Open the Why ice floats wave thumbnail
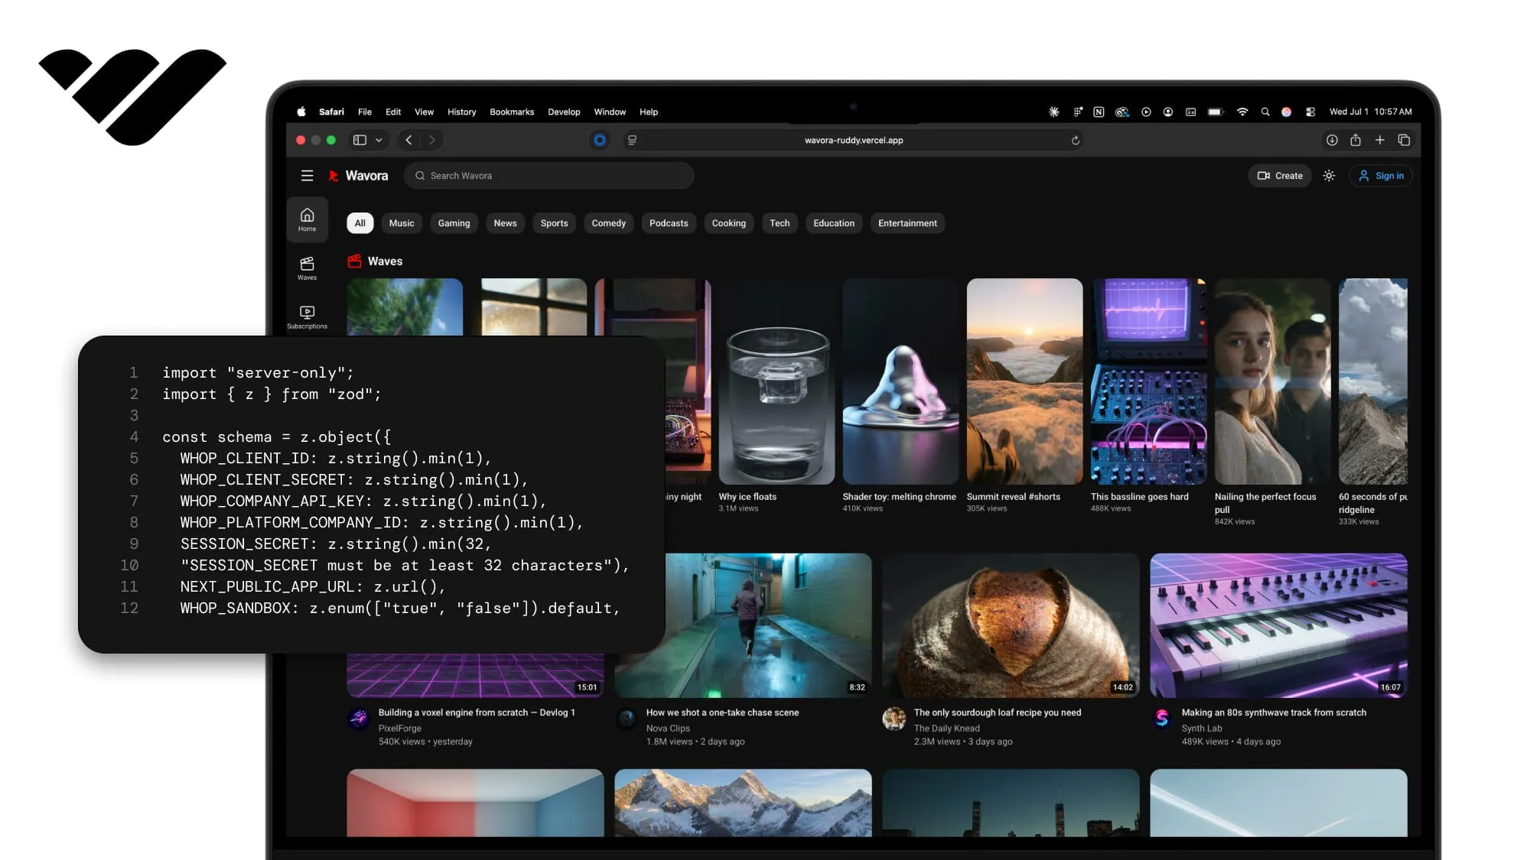The height and width of the screenshot is (860, 1530). coord(776,381)
